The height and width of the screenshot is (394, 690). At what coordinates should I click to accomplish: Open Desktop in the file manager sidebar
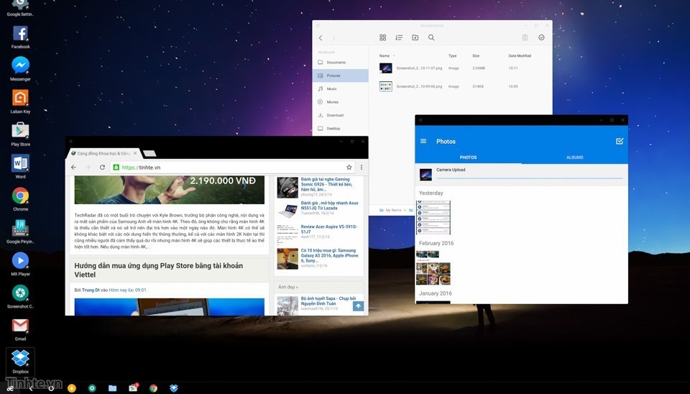pos(341,129)
